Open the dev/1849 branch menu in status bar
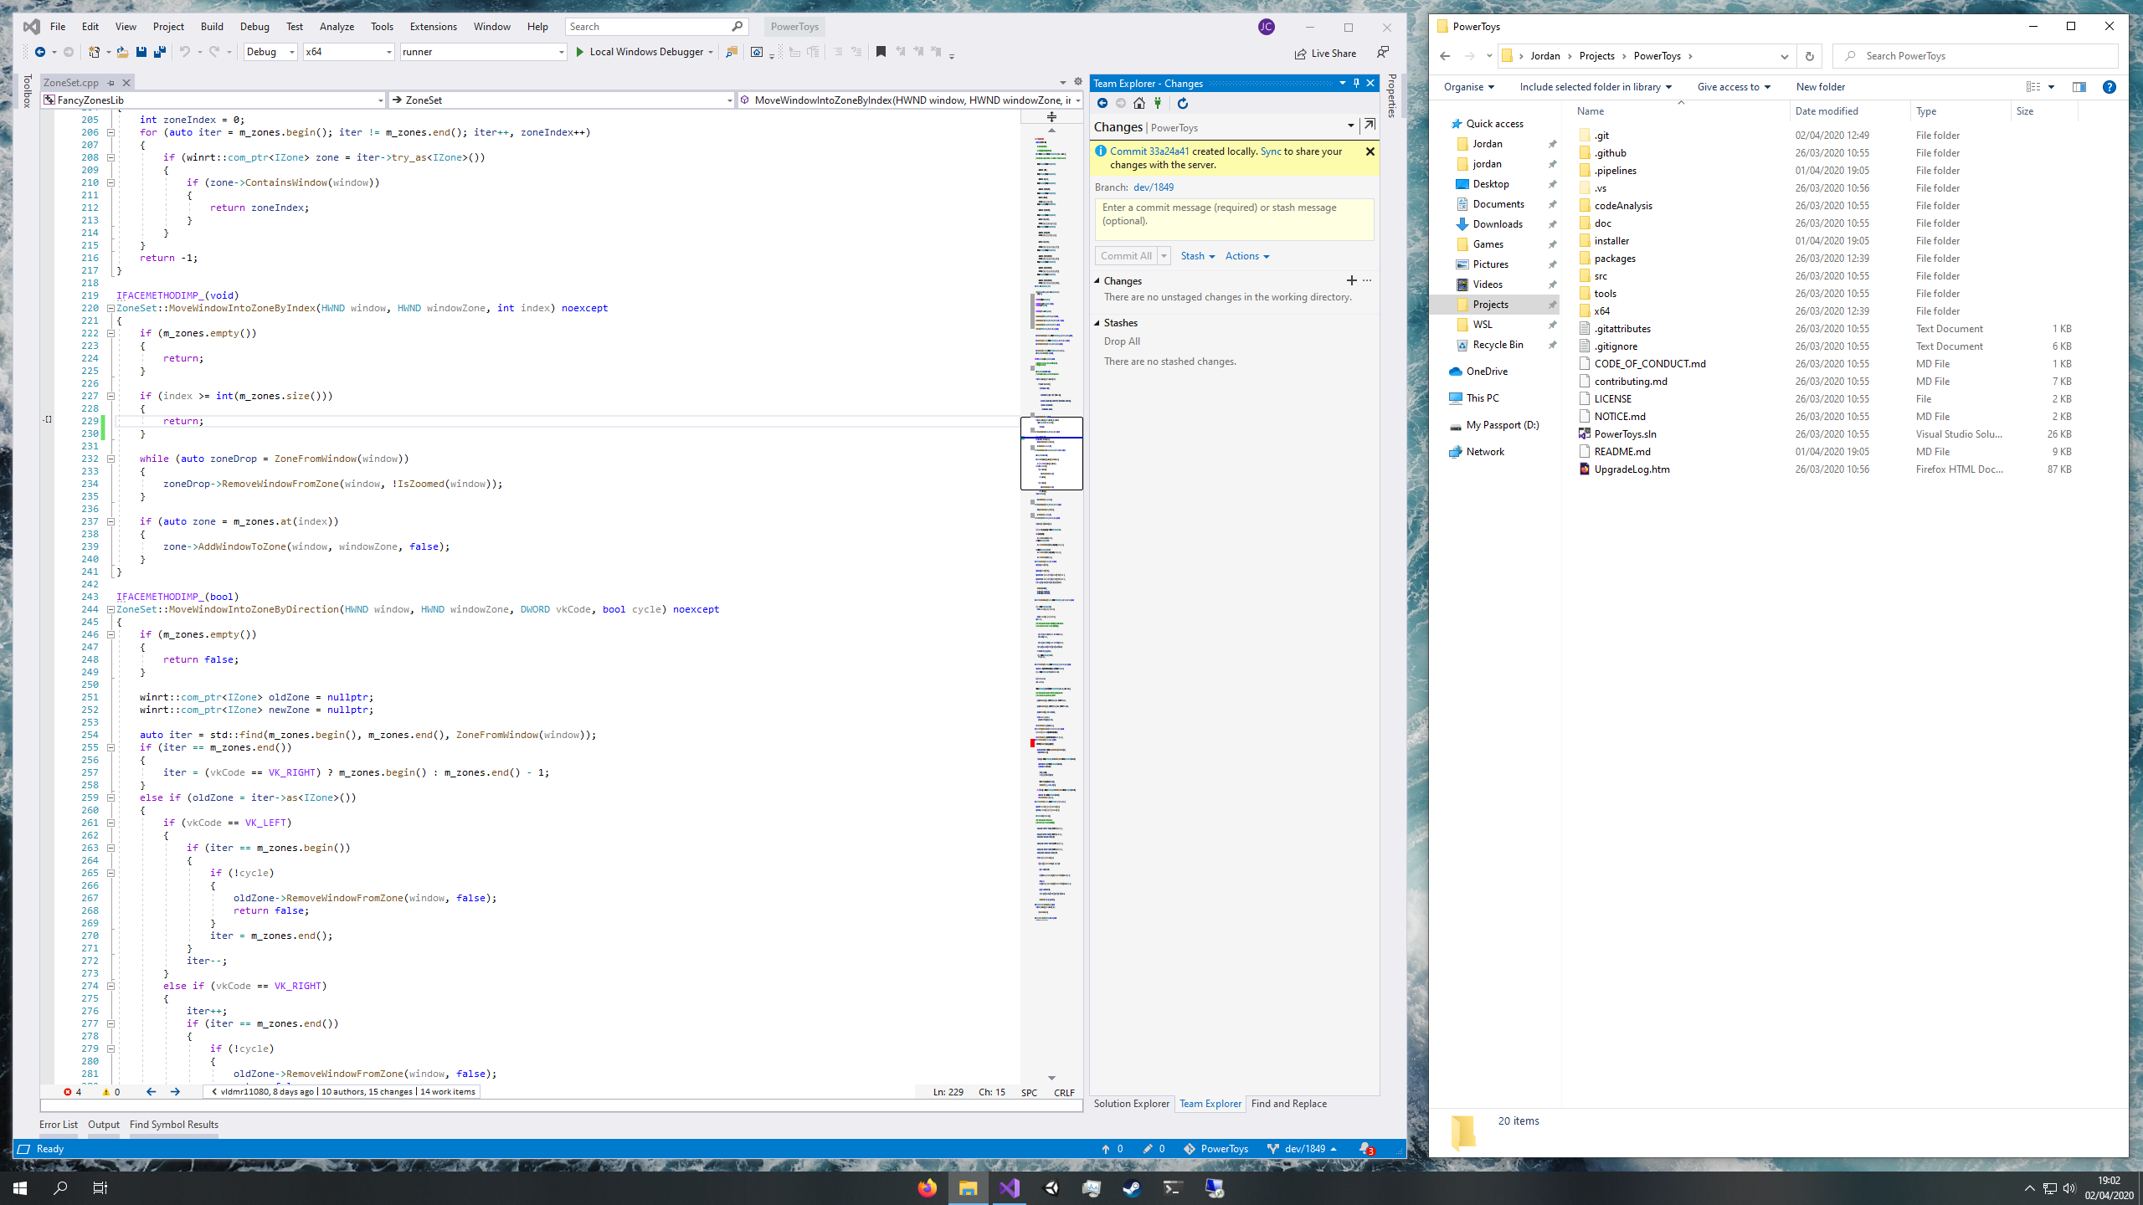The width and height of the screenshot is (2143, 1205). [x=1302, y=1149]
